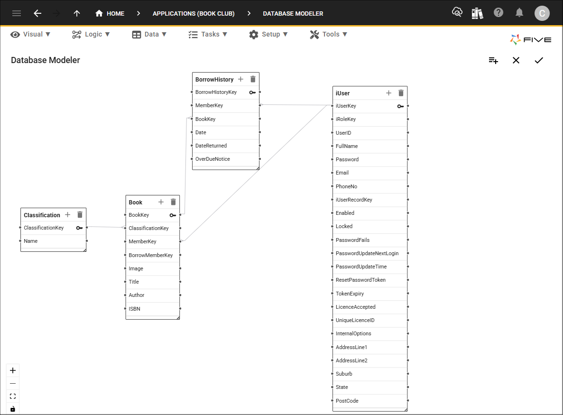Delete the Book table
Viewport: 563px width, 415px height.
coord(173,202)
